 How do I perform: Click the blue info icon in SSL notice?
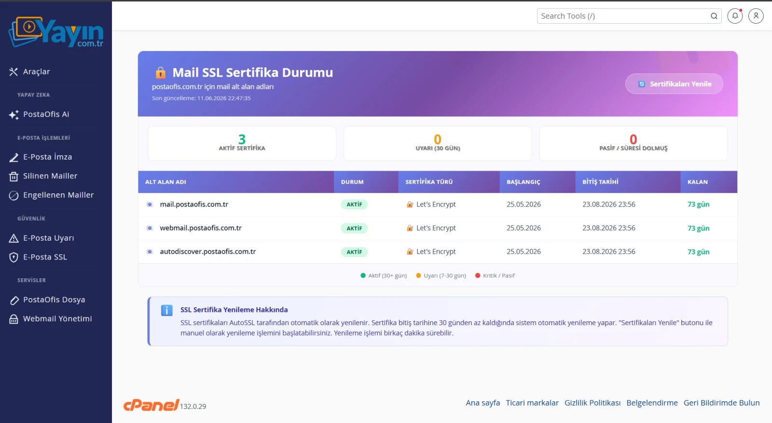(166, 310)
